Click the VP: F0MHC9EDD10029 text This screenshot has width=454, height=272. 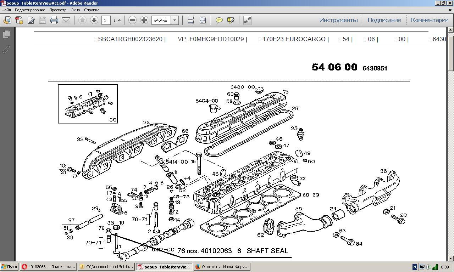pyautogui.click(x=211, y=39)
